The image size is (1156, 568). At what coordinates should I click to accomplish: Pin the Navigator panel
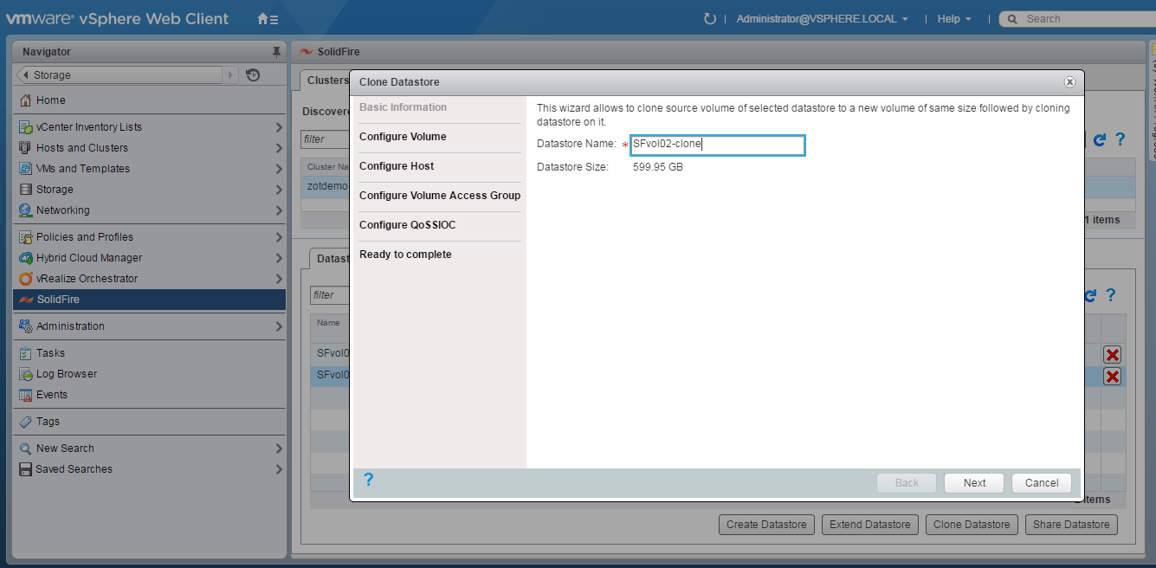click(276, 52)
